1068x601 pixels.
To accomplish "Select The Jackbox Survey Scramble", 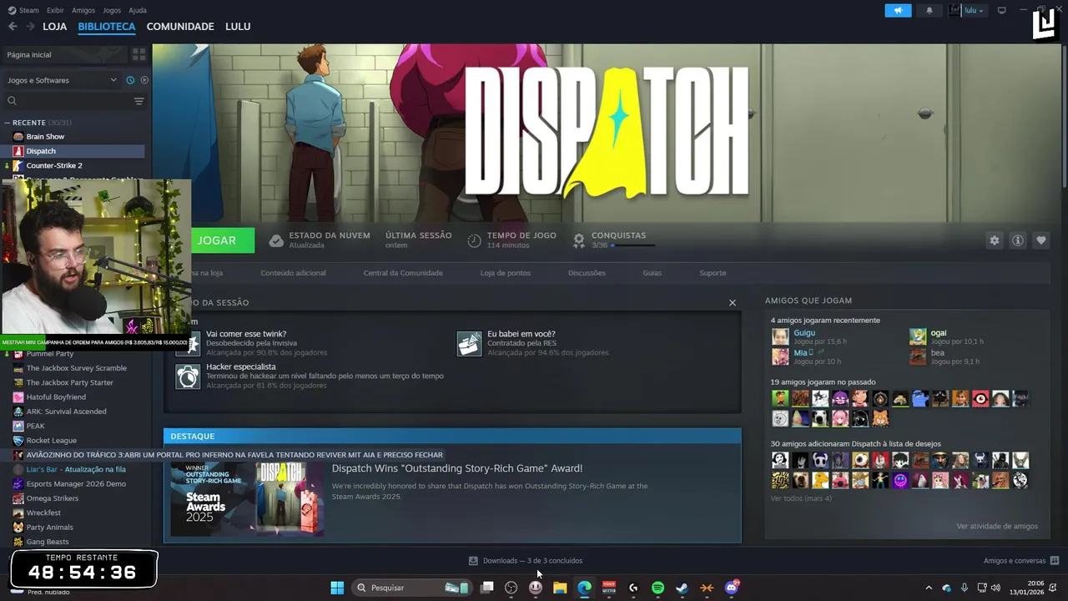I will coord(75,368).
